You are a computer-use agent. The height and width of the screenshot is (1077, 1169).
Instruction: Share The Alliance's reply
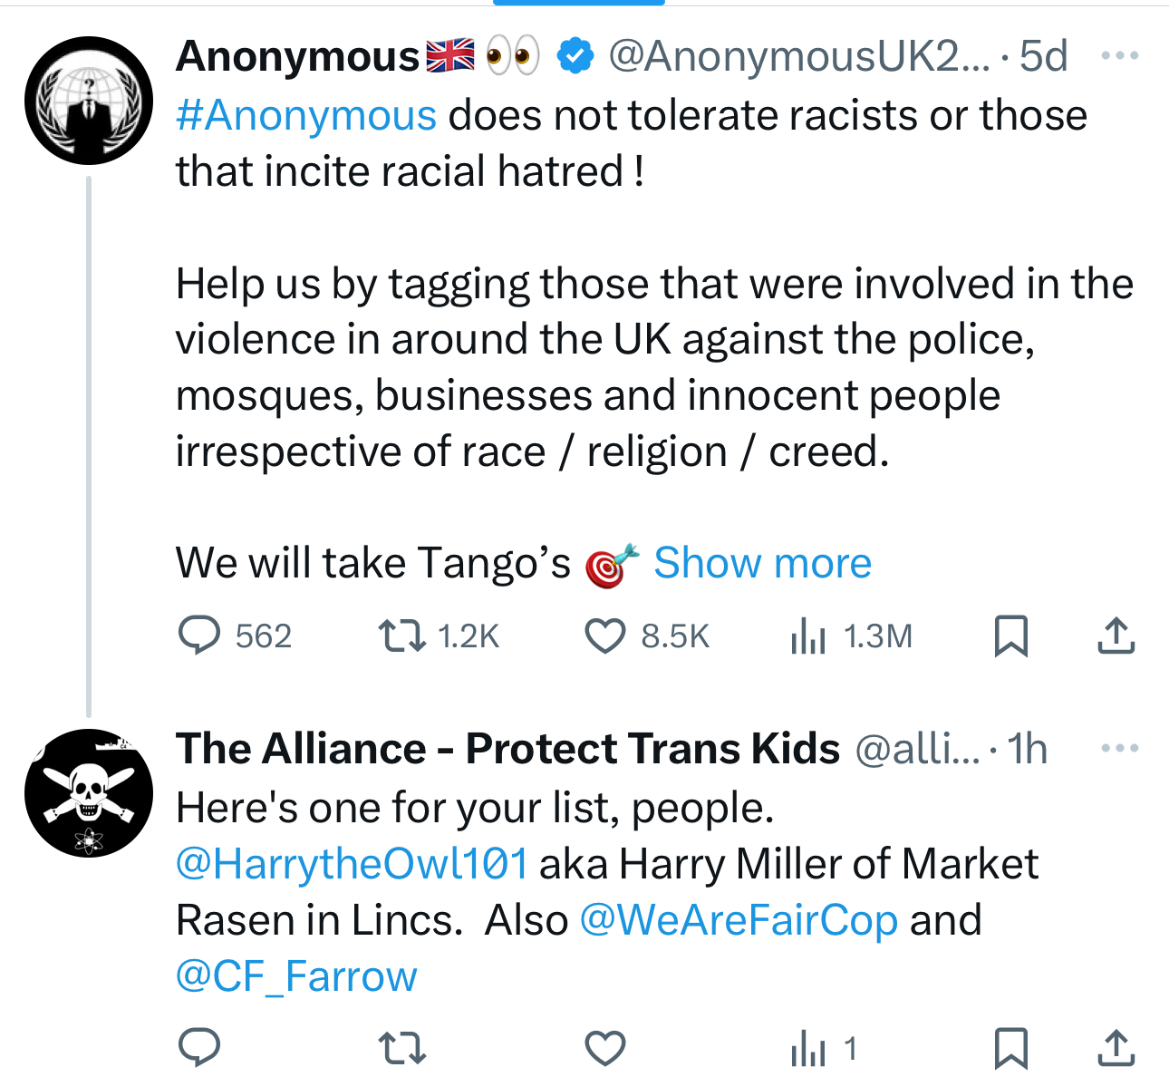1116,1049
